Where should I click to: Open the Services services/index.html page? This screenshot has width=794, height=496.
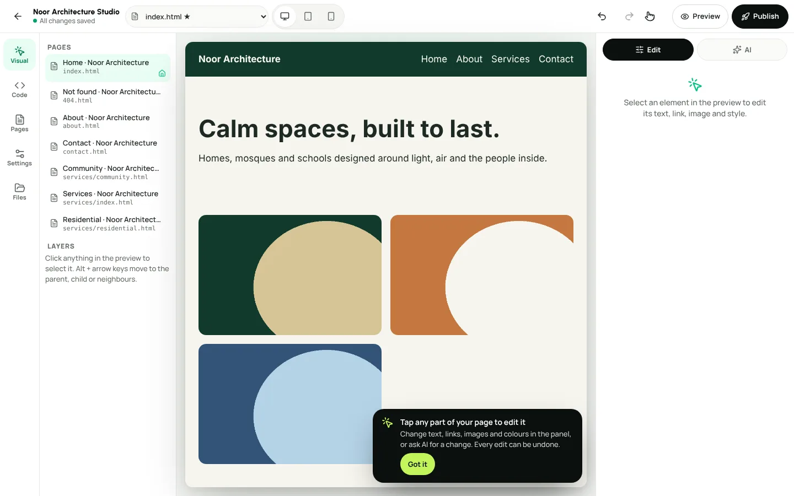pyautogui.click(x=108, y=198)
